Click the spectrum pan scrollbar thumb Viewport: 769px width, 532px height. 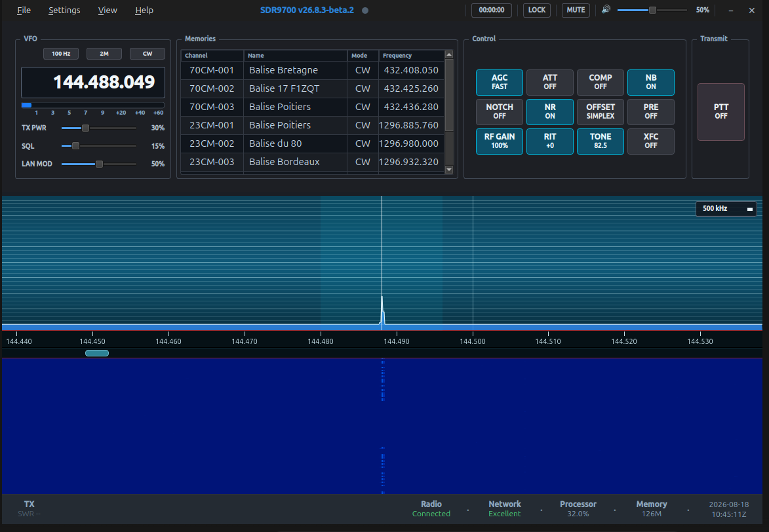click(x=97, y=353)
